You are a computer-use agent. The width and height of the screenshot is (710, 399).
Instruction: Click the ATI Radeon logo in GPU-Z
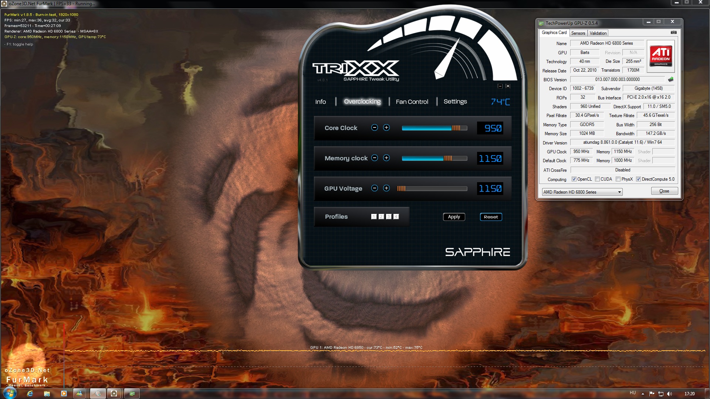tap(661, 56)
